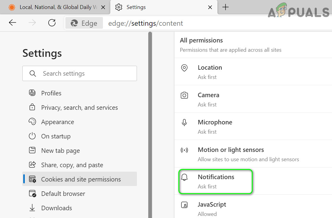
Task: Click the Microphone permission icon
Action: click(x=184, y=123)
